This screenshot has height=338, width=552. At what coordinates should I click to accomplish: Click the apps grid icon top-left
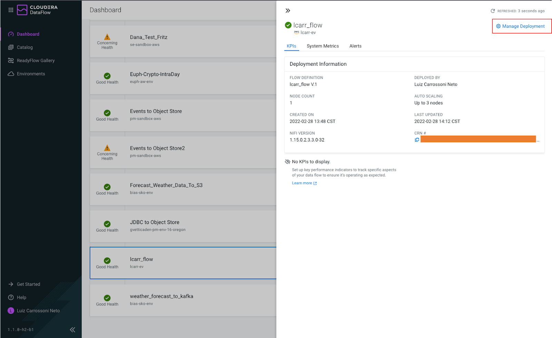tap(11, 10)
